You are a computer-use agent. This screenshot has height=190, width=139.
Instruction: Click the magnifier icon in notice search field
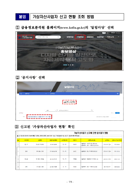[x=92, y=110]
